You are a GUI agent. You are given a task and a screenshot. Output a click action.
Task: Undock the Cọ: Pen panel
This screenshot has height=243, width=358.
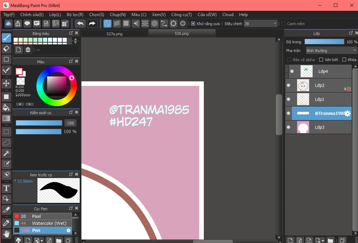[x=71, y=208]
